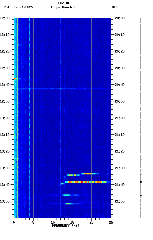Click the 13:40 PST time label

(5, 185)
